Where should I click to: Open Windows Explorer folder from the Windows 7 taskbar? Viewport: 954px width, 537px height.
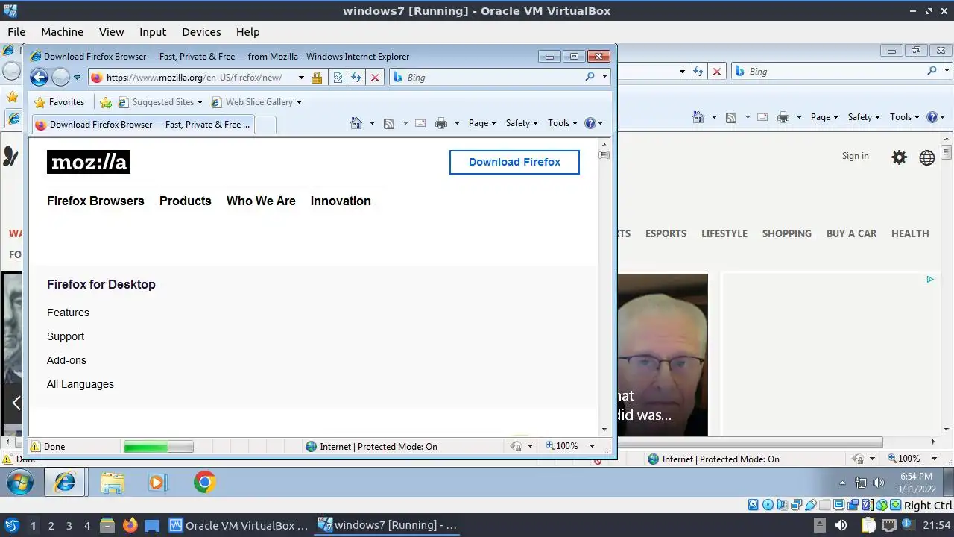[113, 483]
